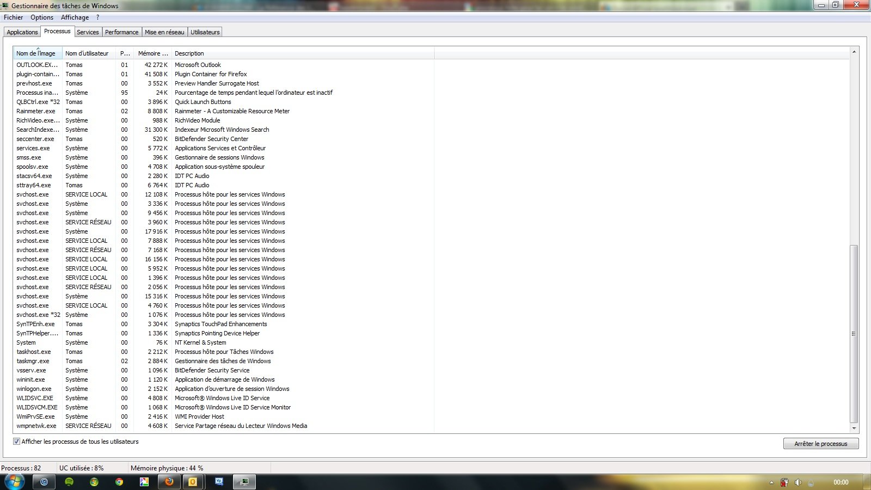Select the winlogon.exe process

[x=224, y=389]
